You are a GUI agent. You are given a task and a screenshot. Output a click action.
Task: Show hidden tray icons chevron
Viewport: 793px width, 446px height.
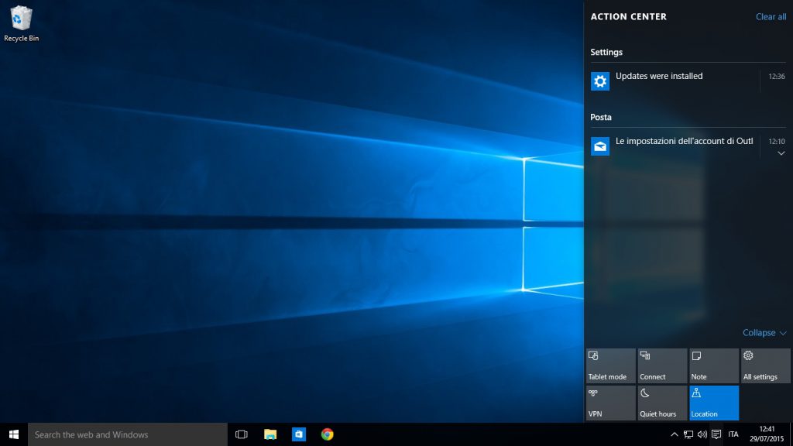(x=675, y=434)
